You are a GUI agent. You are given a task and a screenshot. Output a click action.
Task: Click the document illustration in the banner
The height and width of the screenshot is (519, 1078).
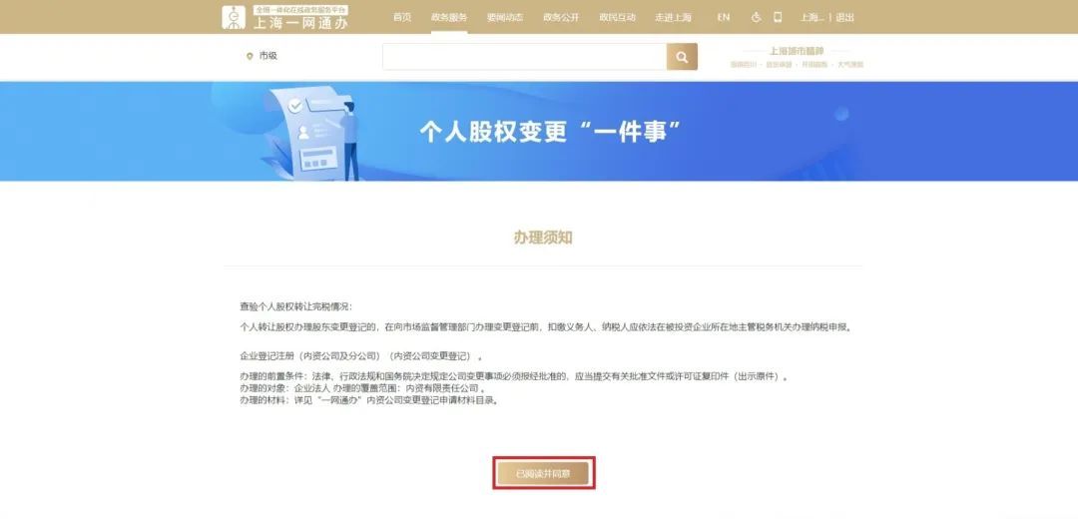point(311,135)
